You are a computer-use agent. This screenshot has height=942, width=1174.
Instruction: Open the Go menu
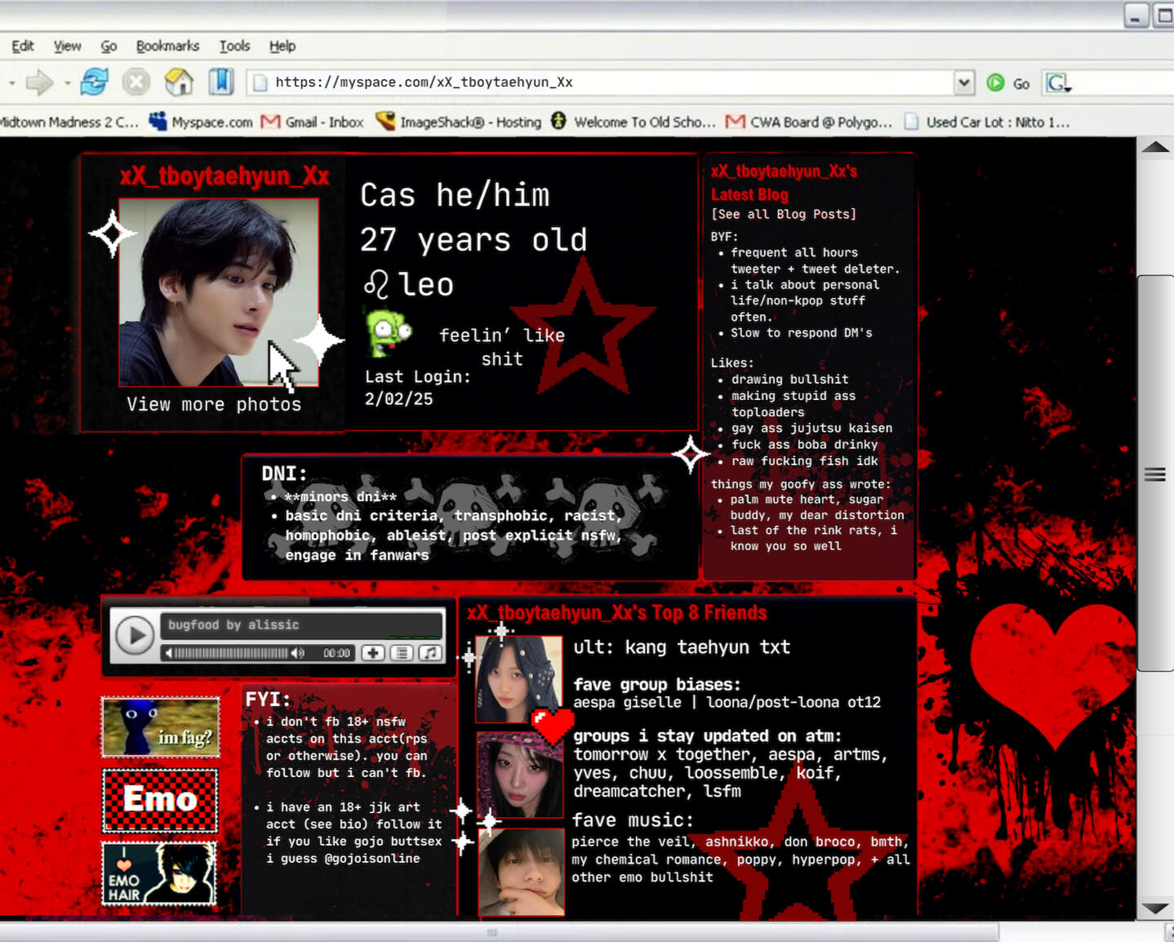(x=109, y=46)
